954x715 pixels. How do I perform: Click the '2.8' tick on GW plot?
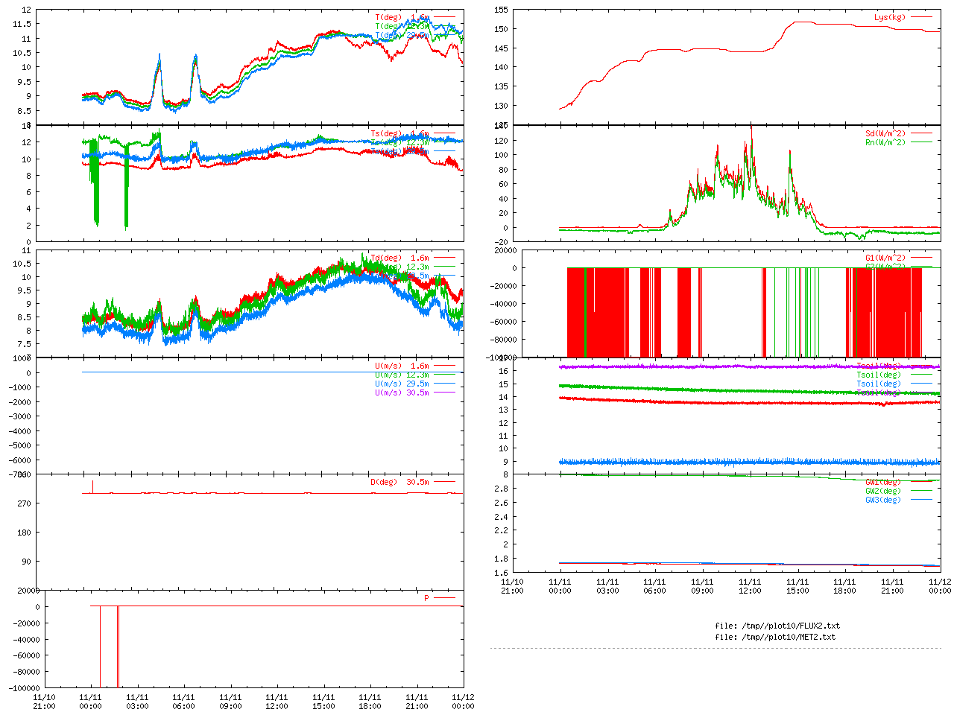pyautogui.click(x=501, y=489)
